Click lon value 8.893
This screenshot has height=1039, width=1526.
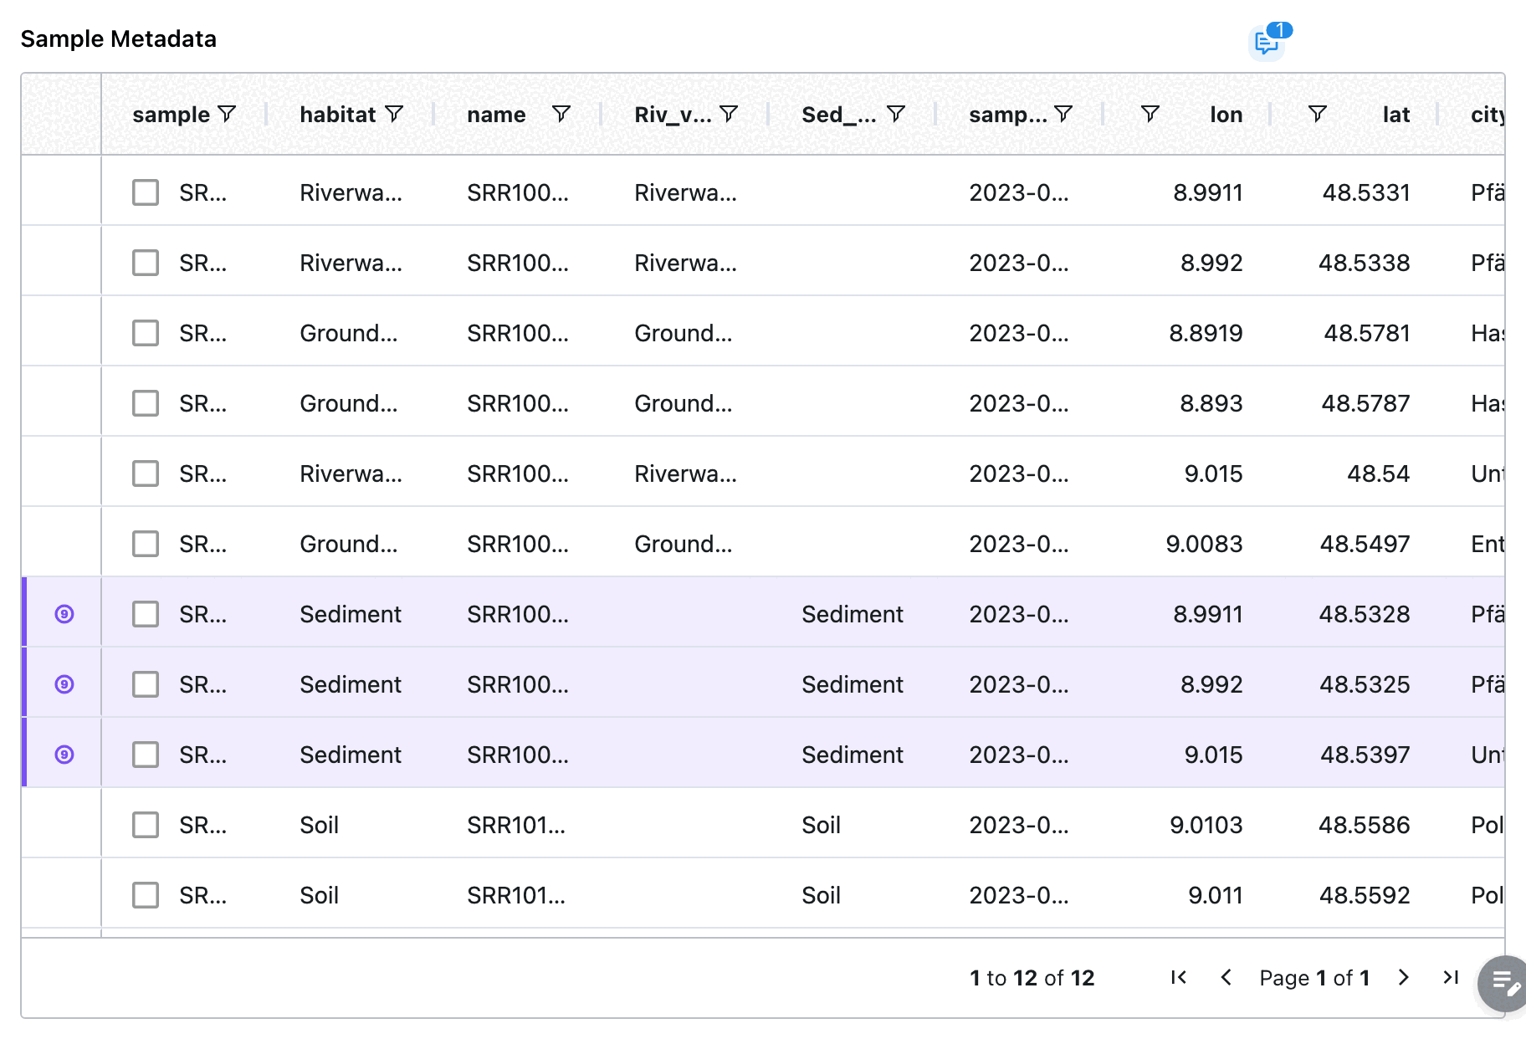click(x=1211, y=403)
